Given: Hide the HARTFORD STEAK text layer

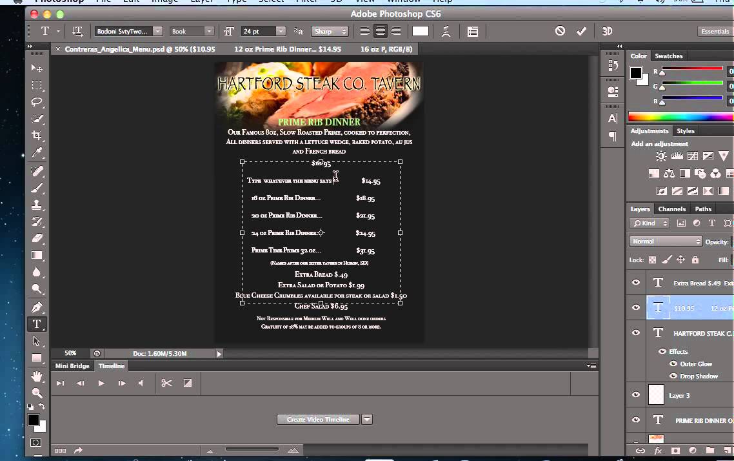Looking at the screenshot, I should [x=636, y=333].
